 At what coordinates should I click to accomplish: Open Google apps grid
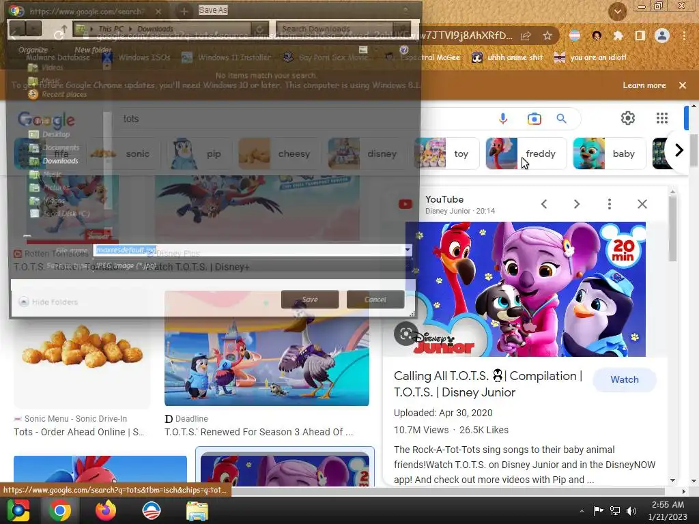tap(662, 118)
